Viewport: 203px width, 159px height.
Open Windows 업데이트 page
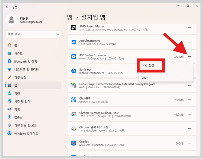pos(33,133)
